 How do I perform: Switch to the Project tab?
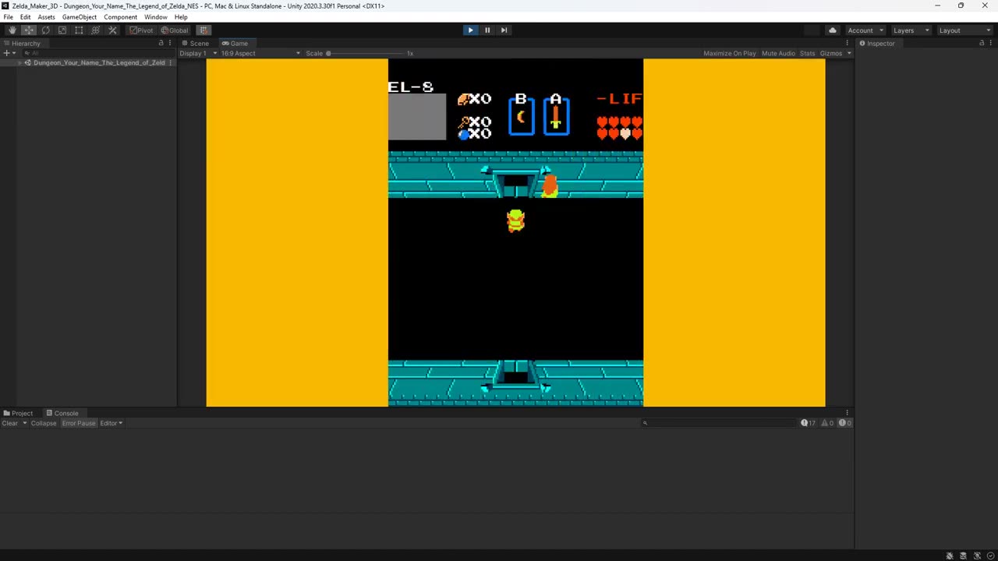(18, 413)
